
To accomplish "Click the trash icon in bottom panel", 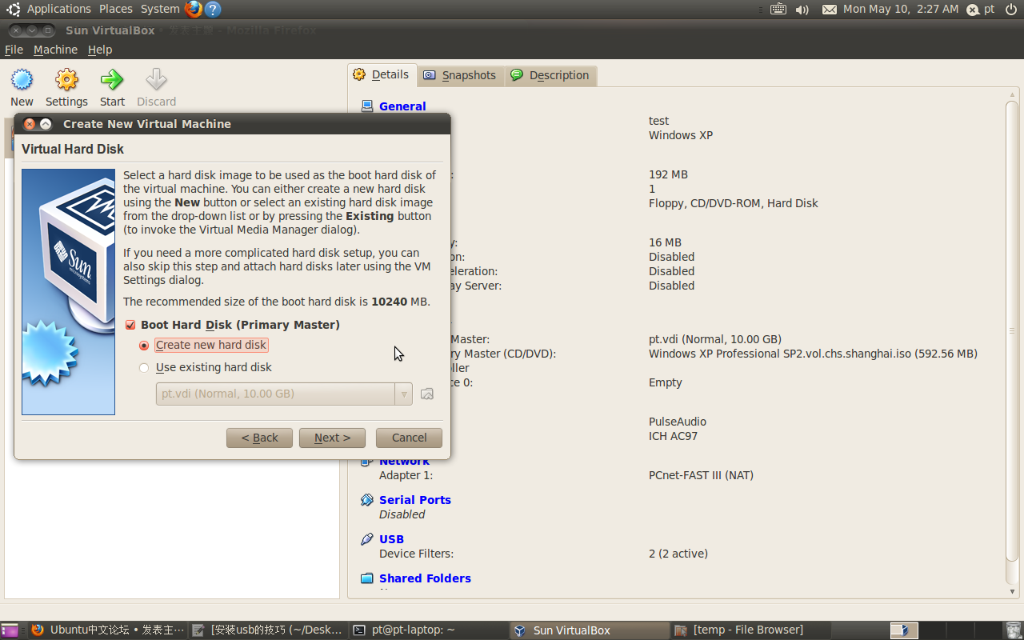I will pyautogui.click(x=1013, y=630).
